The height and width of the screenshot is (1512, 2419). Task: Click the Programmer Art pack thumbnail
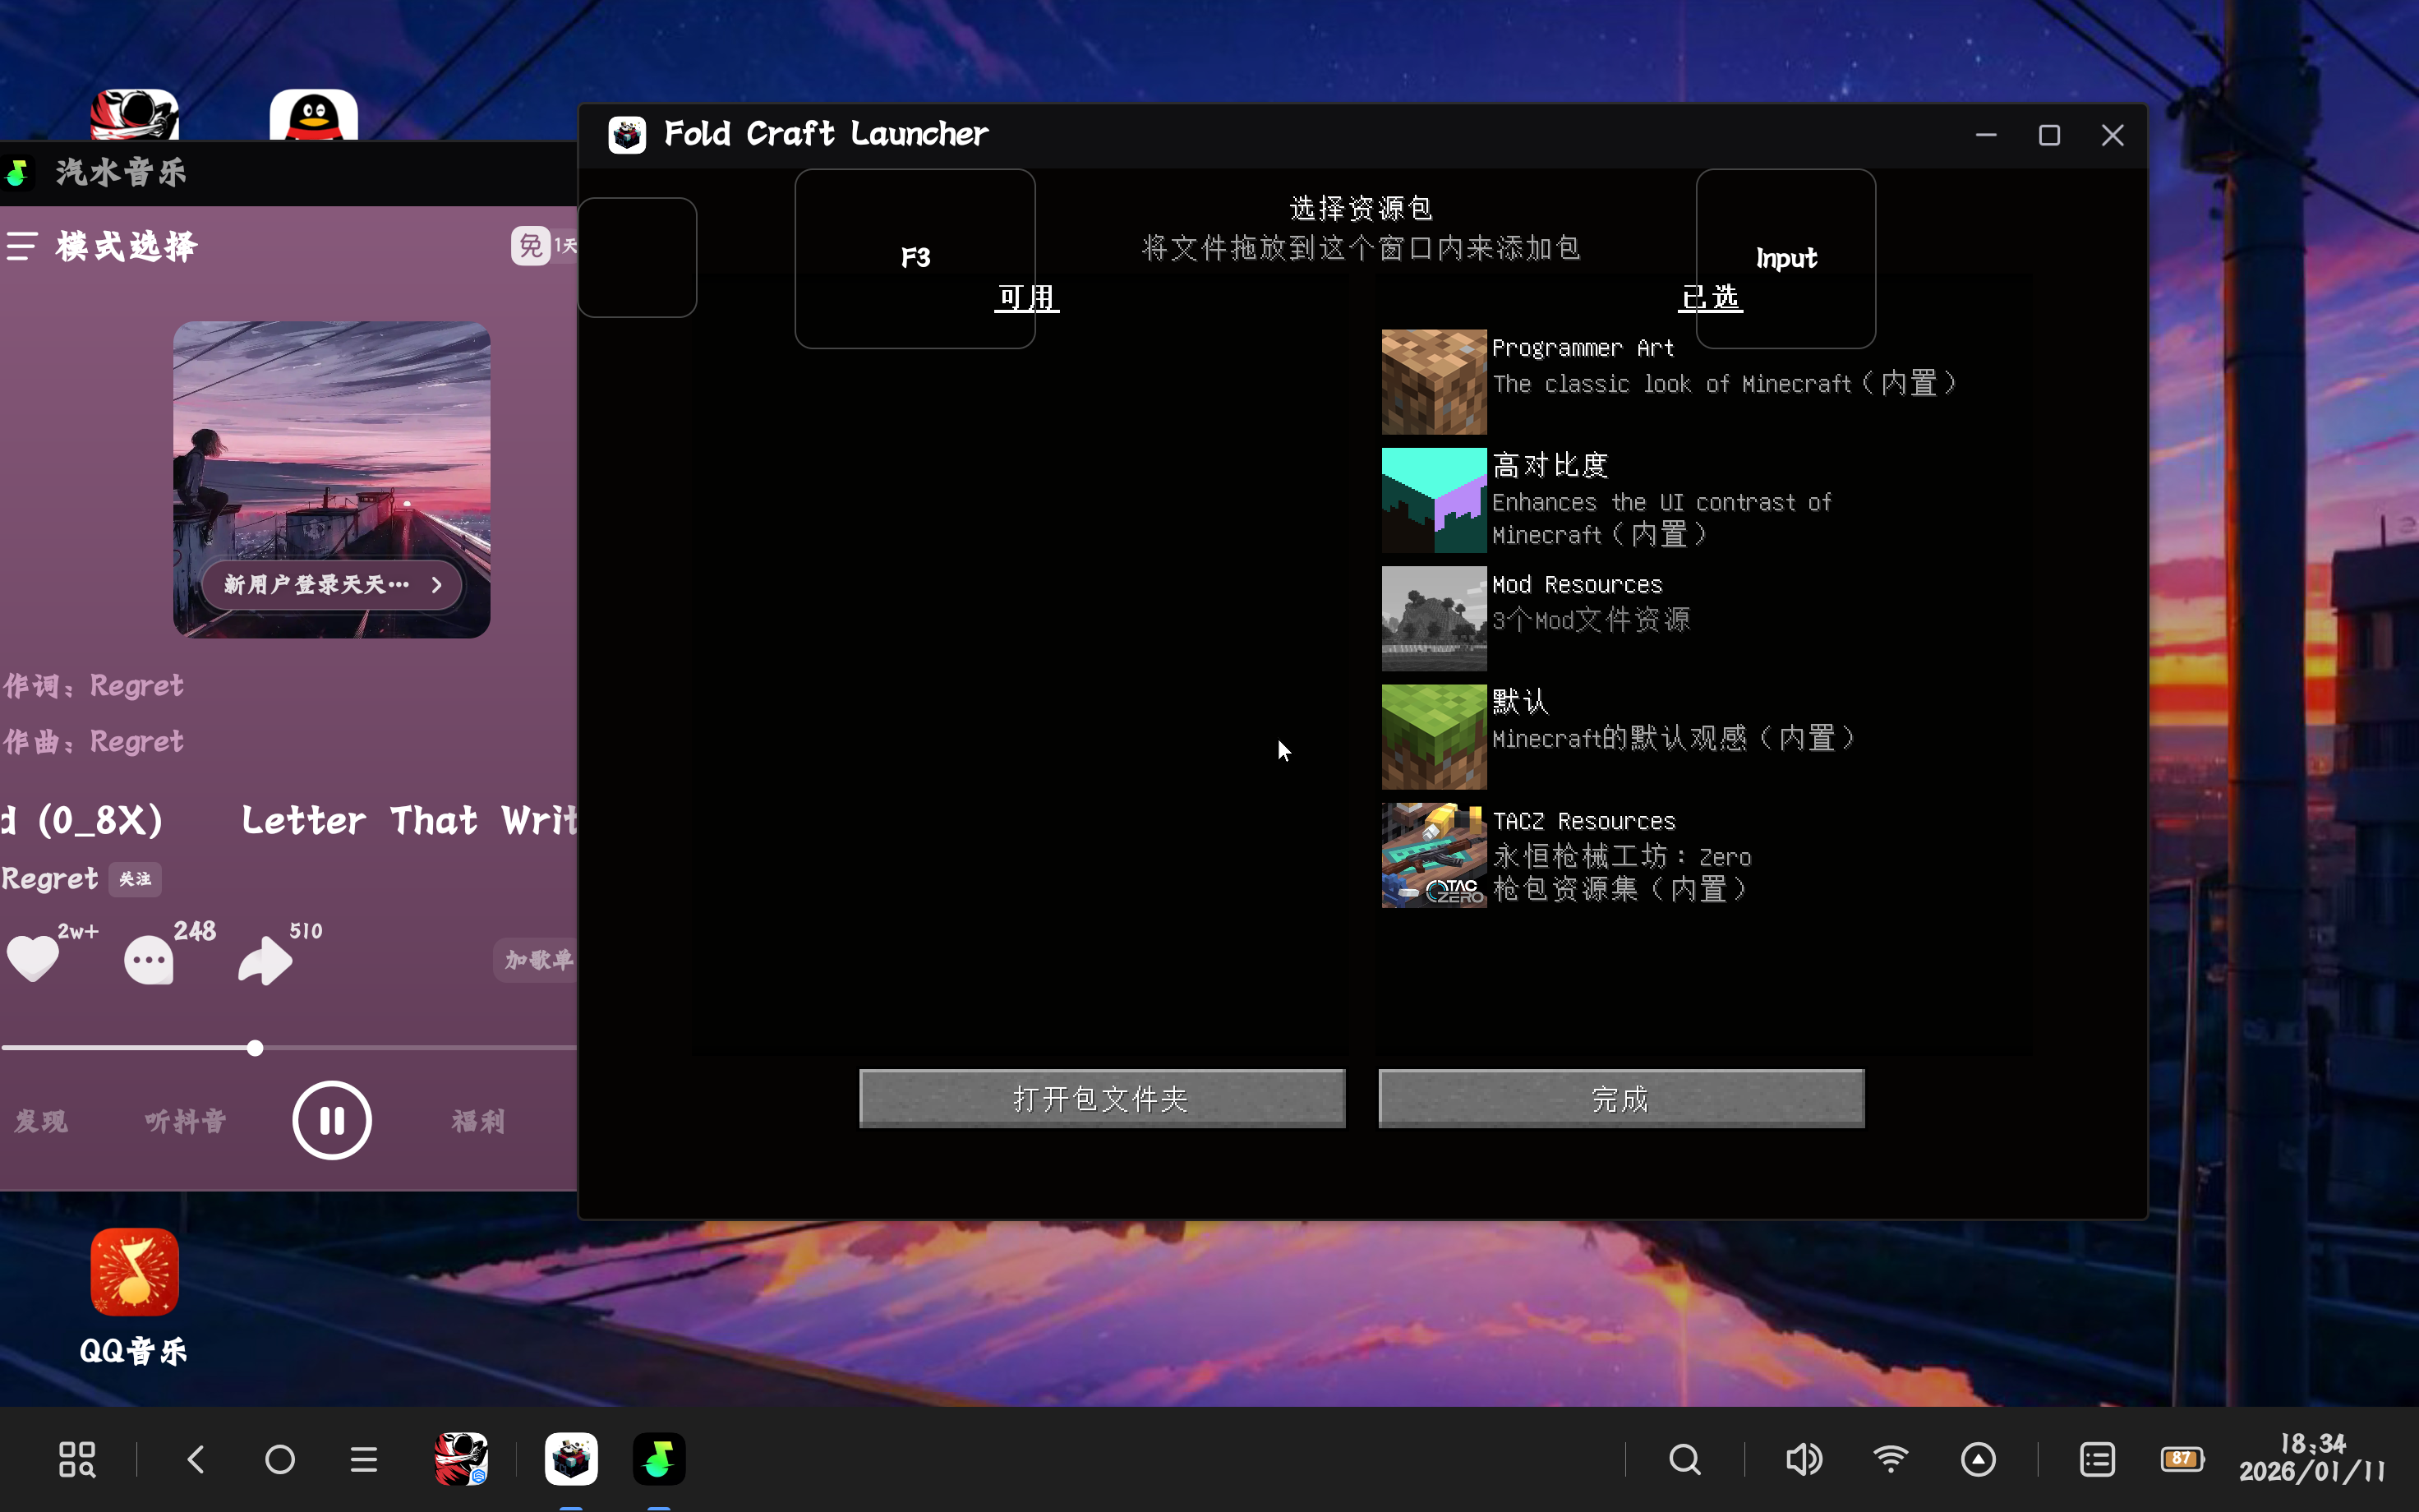pyautogui.click(x=1434, y=382)
